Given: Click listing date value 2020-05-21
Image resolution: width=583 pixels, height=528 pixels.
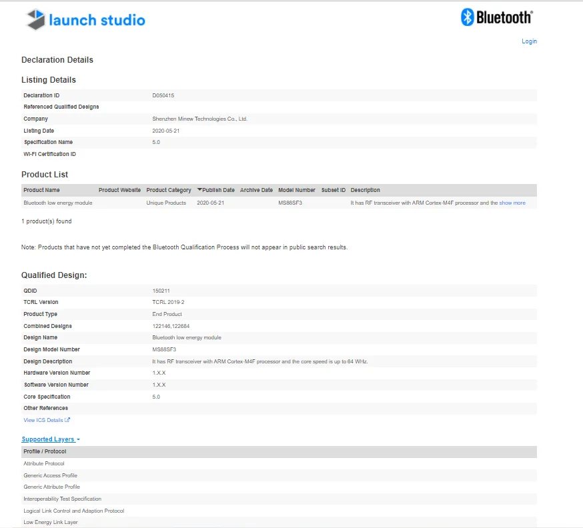Looking at the screenshot, I should coord(166,131).
